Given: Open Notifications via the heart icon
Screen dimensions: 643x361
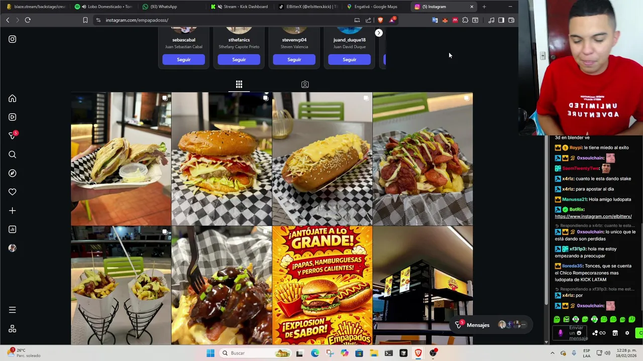Looking at the screenshot, I should [12, 192].
